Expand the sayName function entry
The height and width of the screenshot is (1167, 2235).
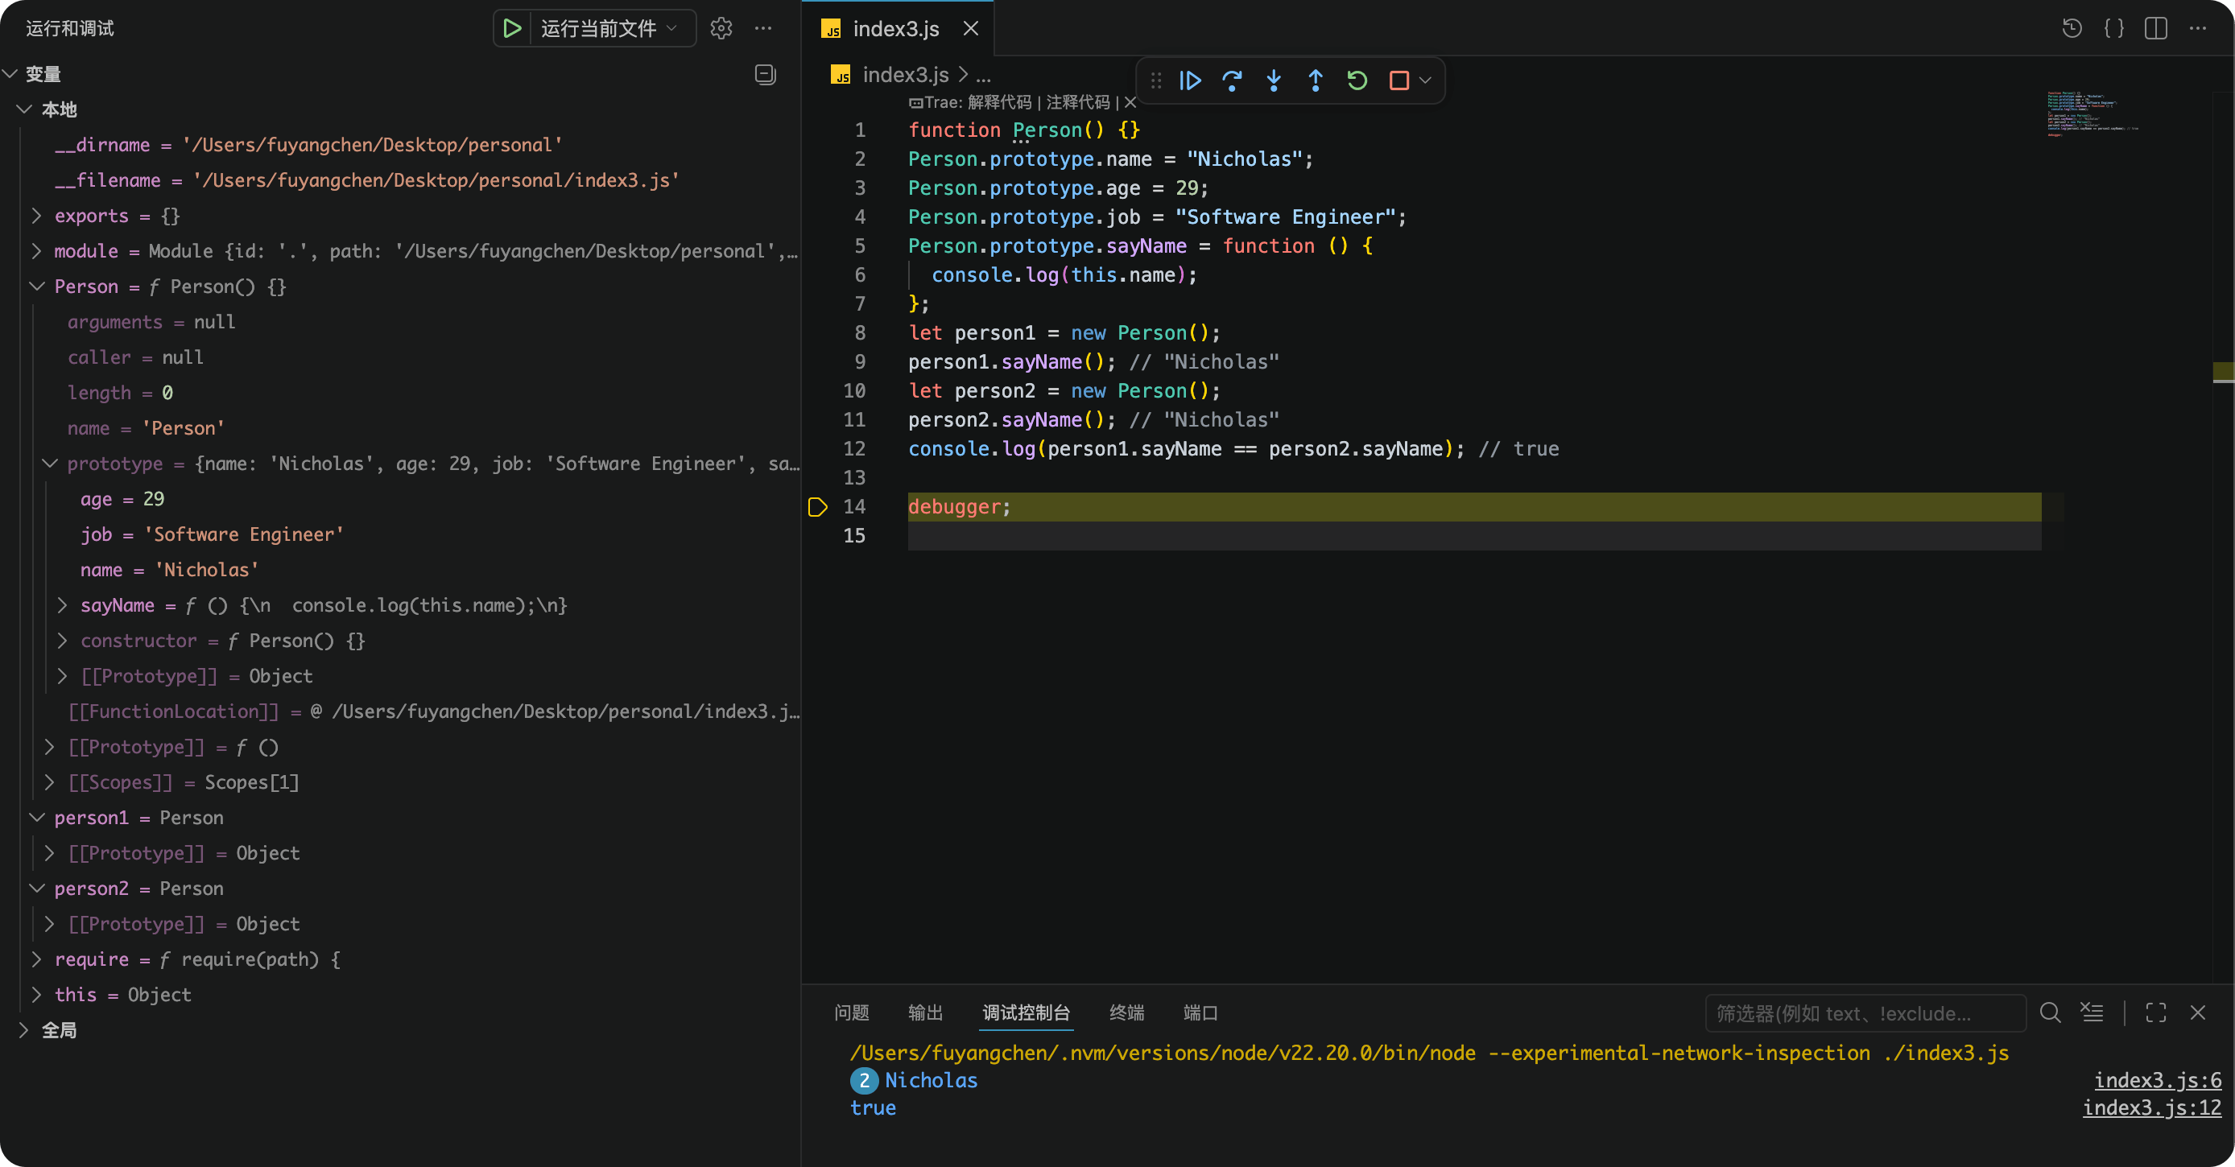tap(63, 605)
